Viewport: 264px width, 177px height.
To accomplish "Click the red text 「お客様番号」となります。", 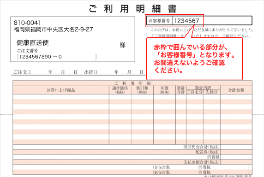I will 195,55.
